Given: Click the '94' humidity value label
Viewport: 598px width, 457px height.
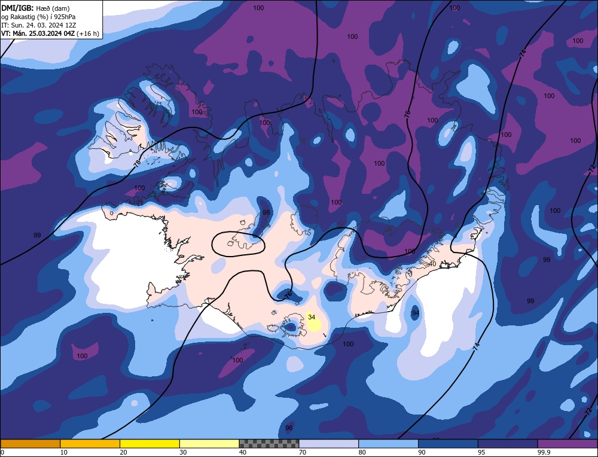Looking at the screenshot, I should coord(416,313).
